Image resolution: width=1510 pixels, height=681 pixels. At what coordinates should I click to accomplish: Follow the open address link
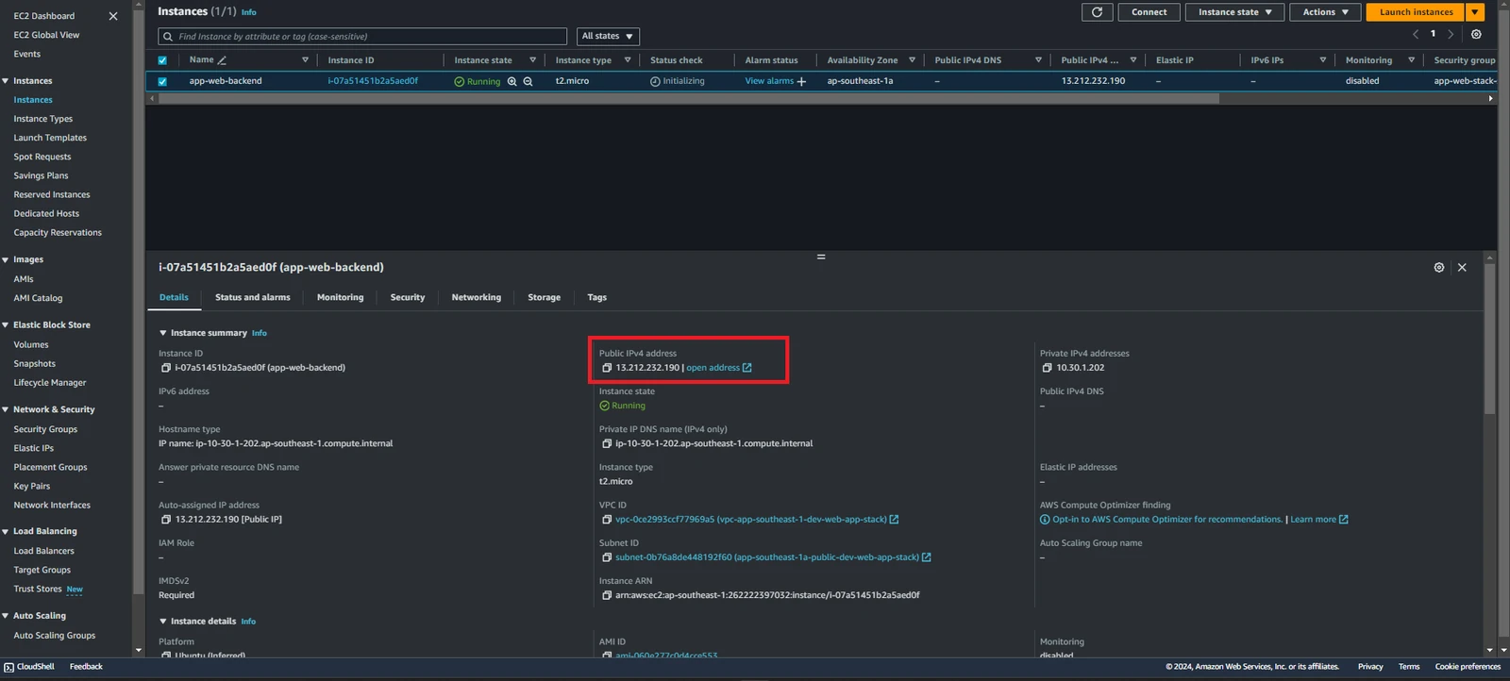[719, 368]
